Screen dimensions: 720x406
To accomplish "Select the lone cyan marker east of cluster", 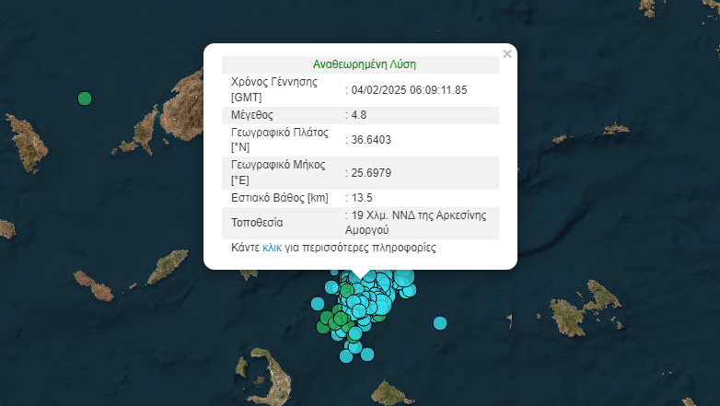I will point(440,322).
